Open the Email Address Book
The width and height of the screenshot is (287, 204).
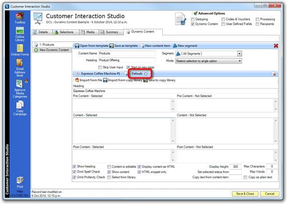pos(20,66)
